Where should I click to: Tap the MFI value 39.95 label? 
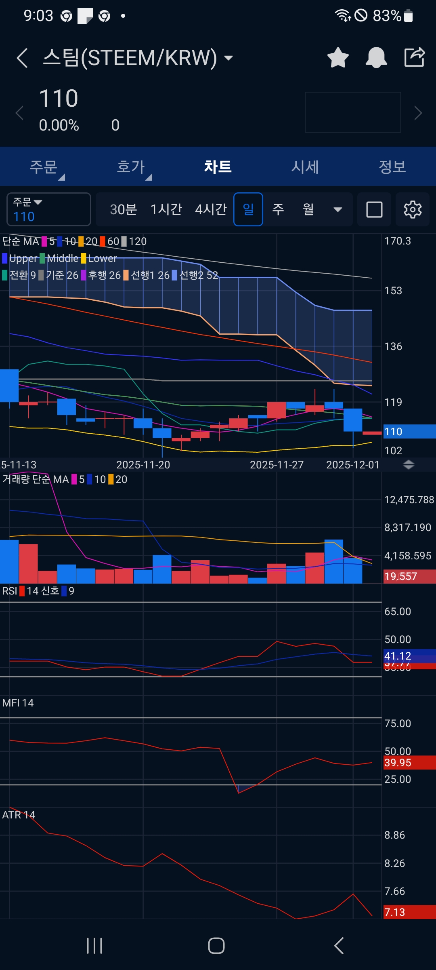click(409, 763)
